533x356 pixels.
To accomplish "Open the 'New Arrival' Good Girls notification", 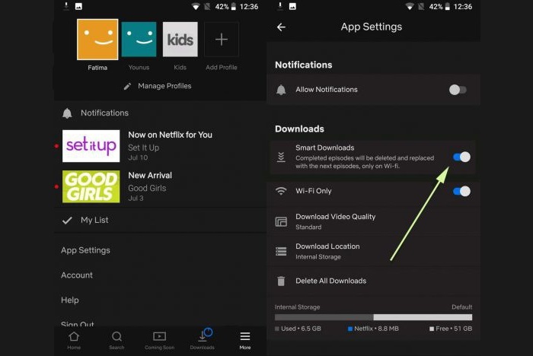I will 160,187.
